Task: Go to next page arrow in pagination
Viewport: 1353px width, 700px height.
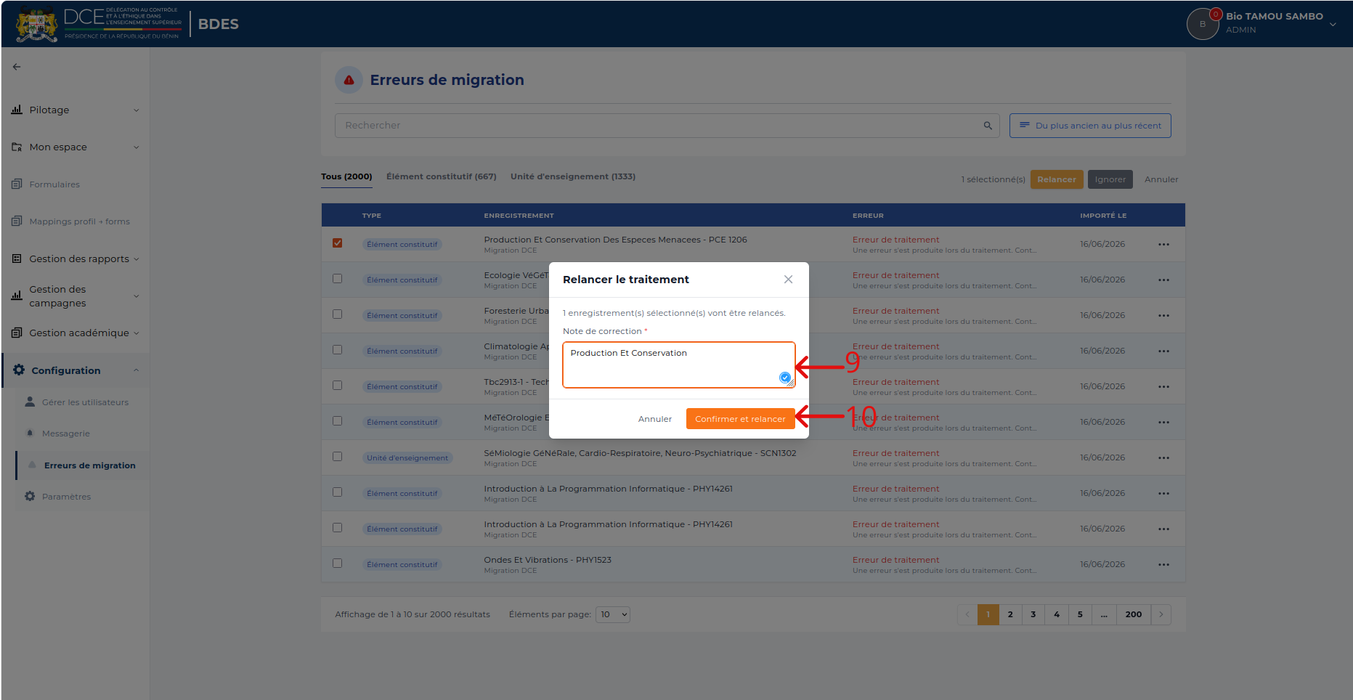Action: [x=1161, y=614]
